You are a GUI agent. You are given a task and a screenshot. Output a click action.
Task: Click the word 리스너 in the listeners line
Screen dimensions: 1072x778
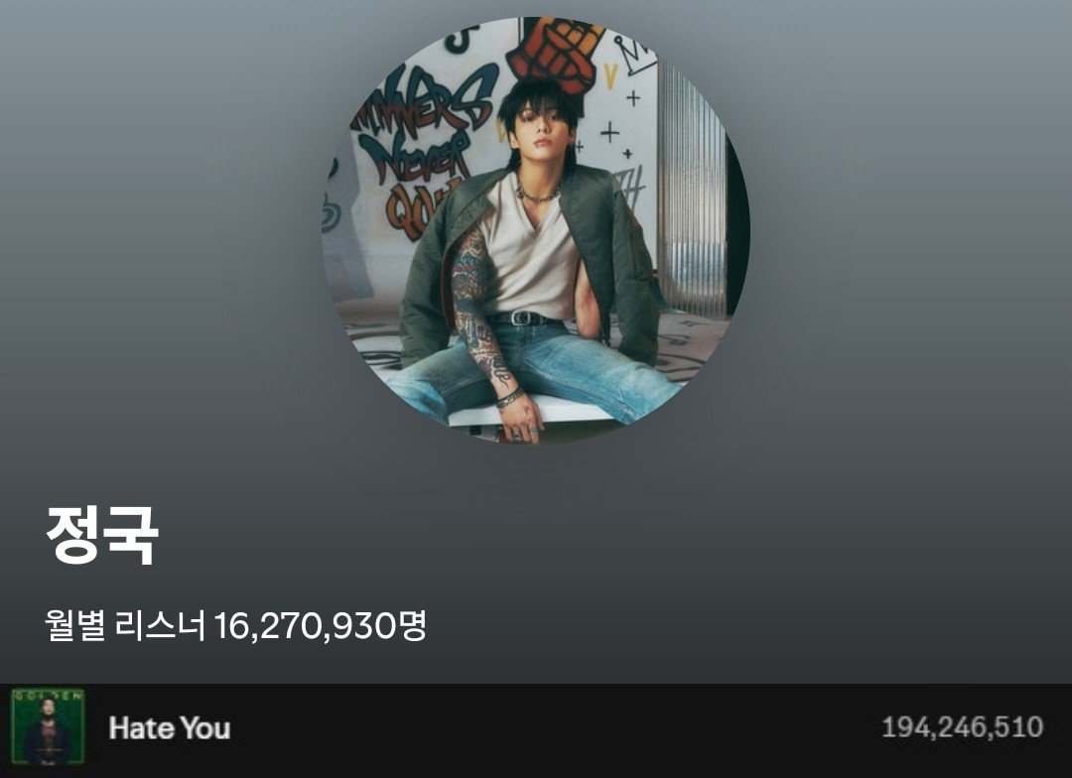[x=160, y=624]
